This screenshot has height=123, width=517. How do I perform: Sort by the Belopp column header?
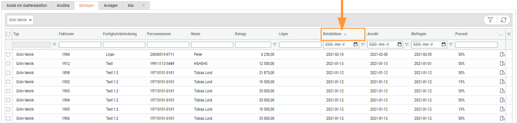click(x=241, y=34)
